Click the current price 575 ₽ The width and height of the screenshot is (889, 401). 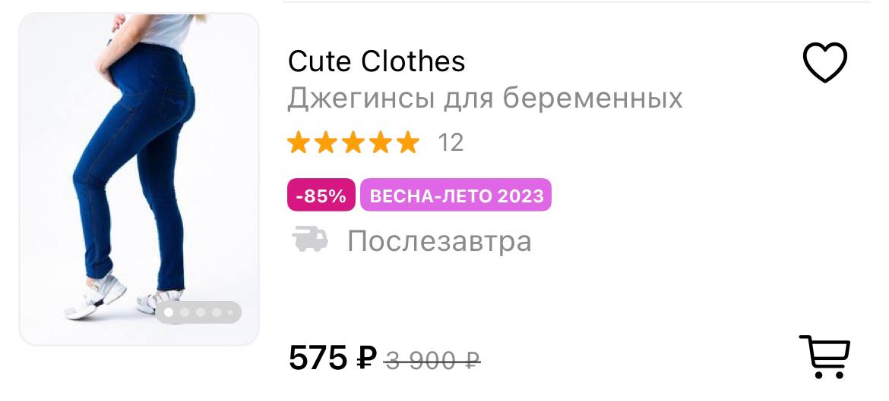[x=332, y=357]
